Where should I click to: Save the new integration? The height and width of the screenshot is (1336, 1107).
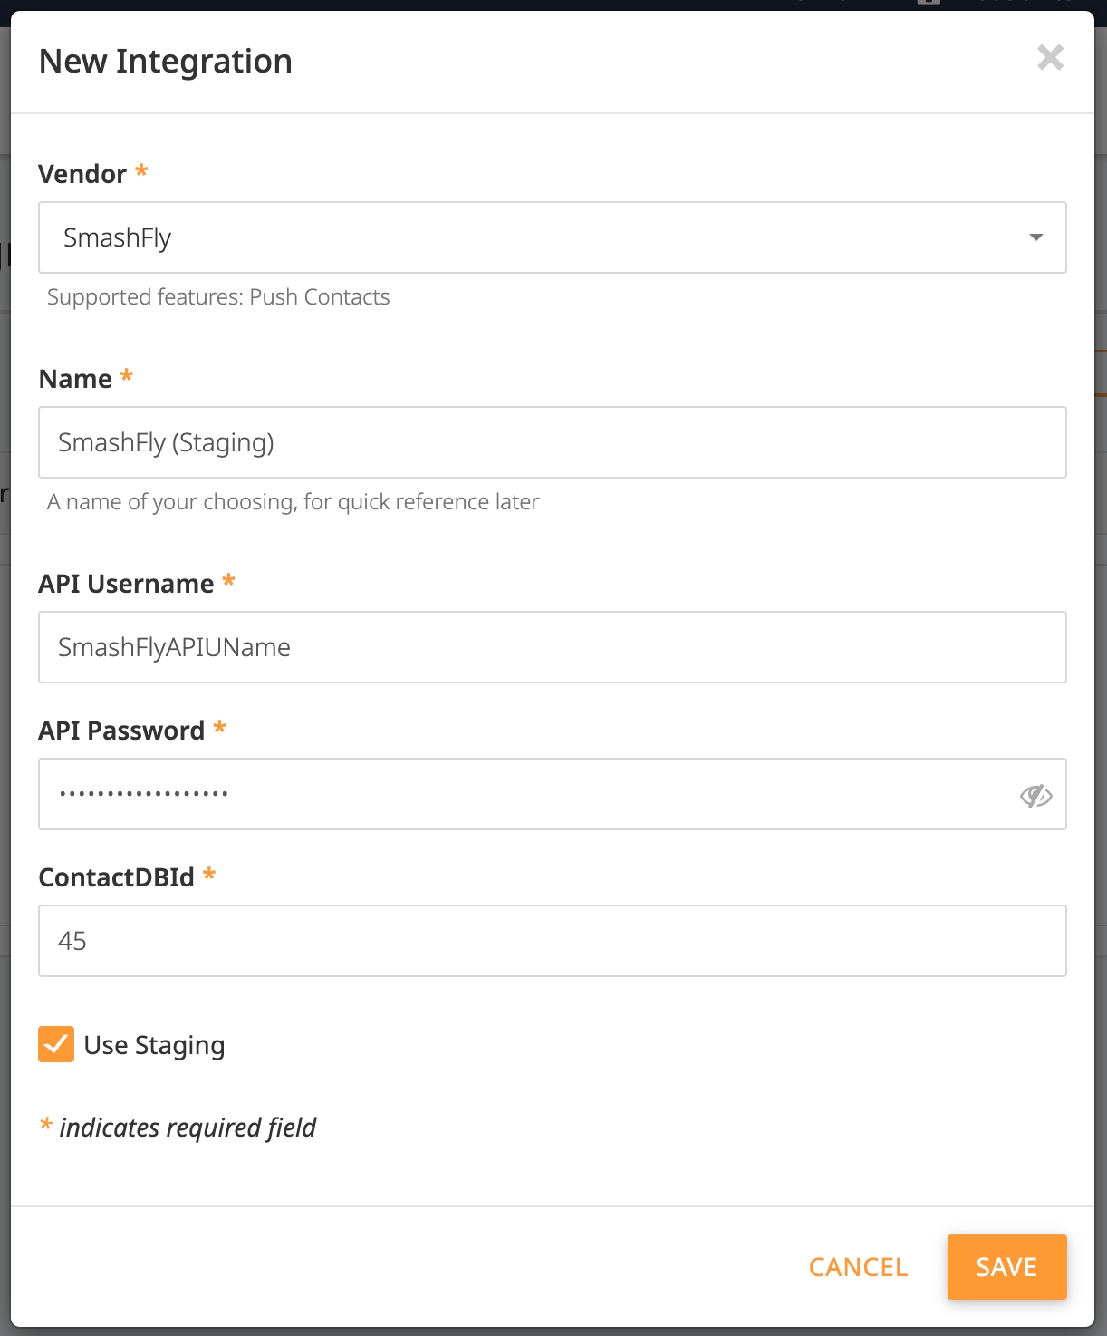[1006, 1267]
